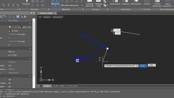Toggle the lightbulb layer visibility icon
This screenshot has height=98, width=174.
[x=10, y=27]
